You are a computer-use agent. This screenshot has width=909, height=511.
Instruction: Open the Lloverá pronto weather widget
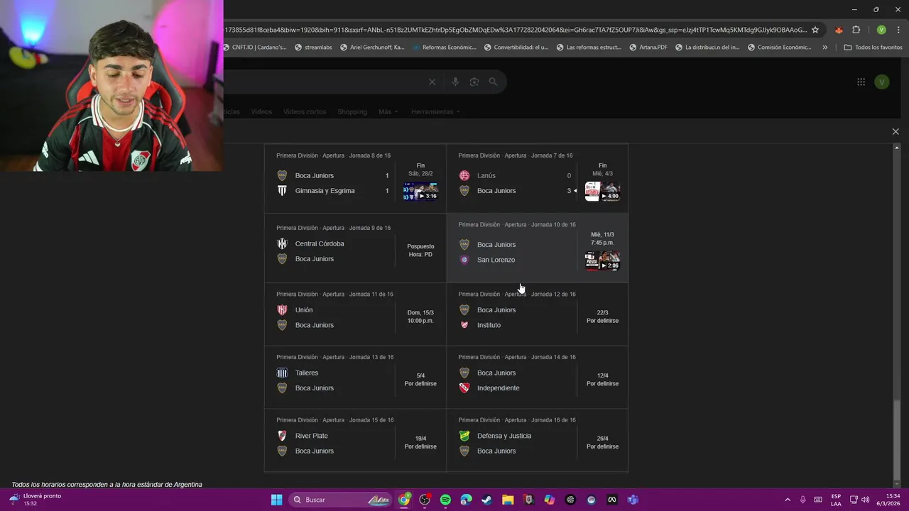[x=36, y=500]
